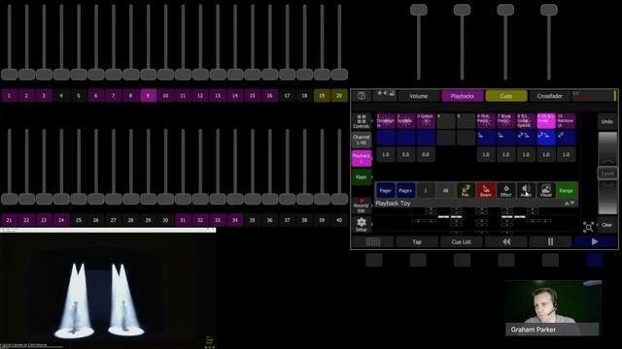Screen dimensions: 622x349
Task: Toggle playback tile 10 Rainbow
Action: [566, 120]
